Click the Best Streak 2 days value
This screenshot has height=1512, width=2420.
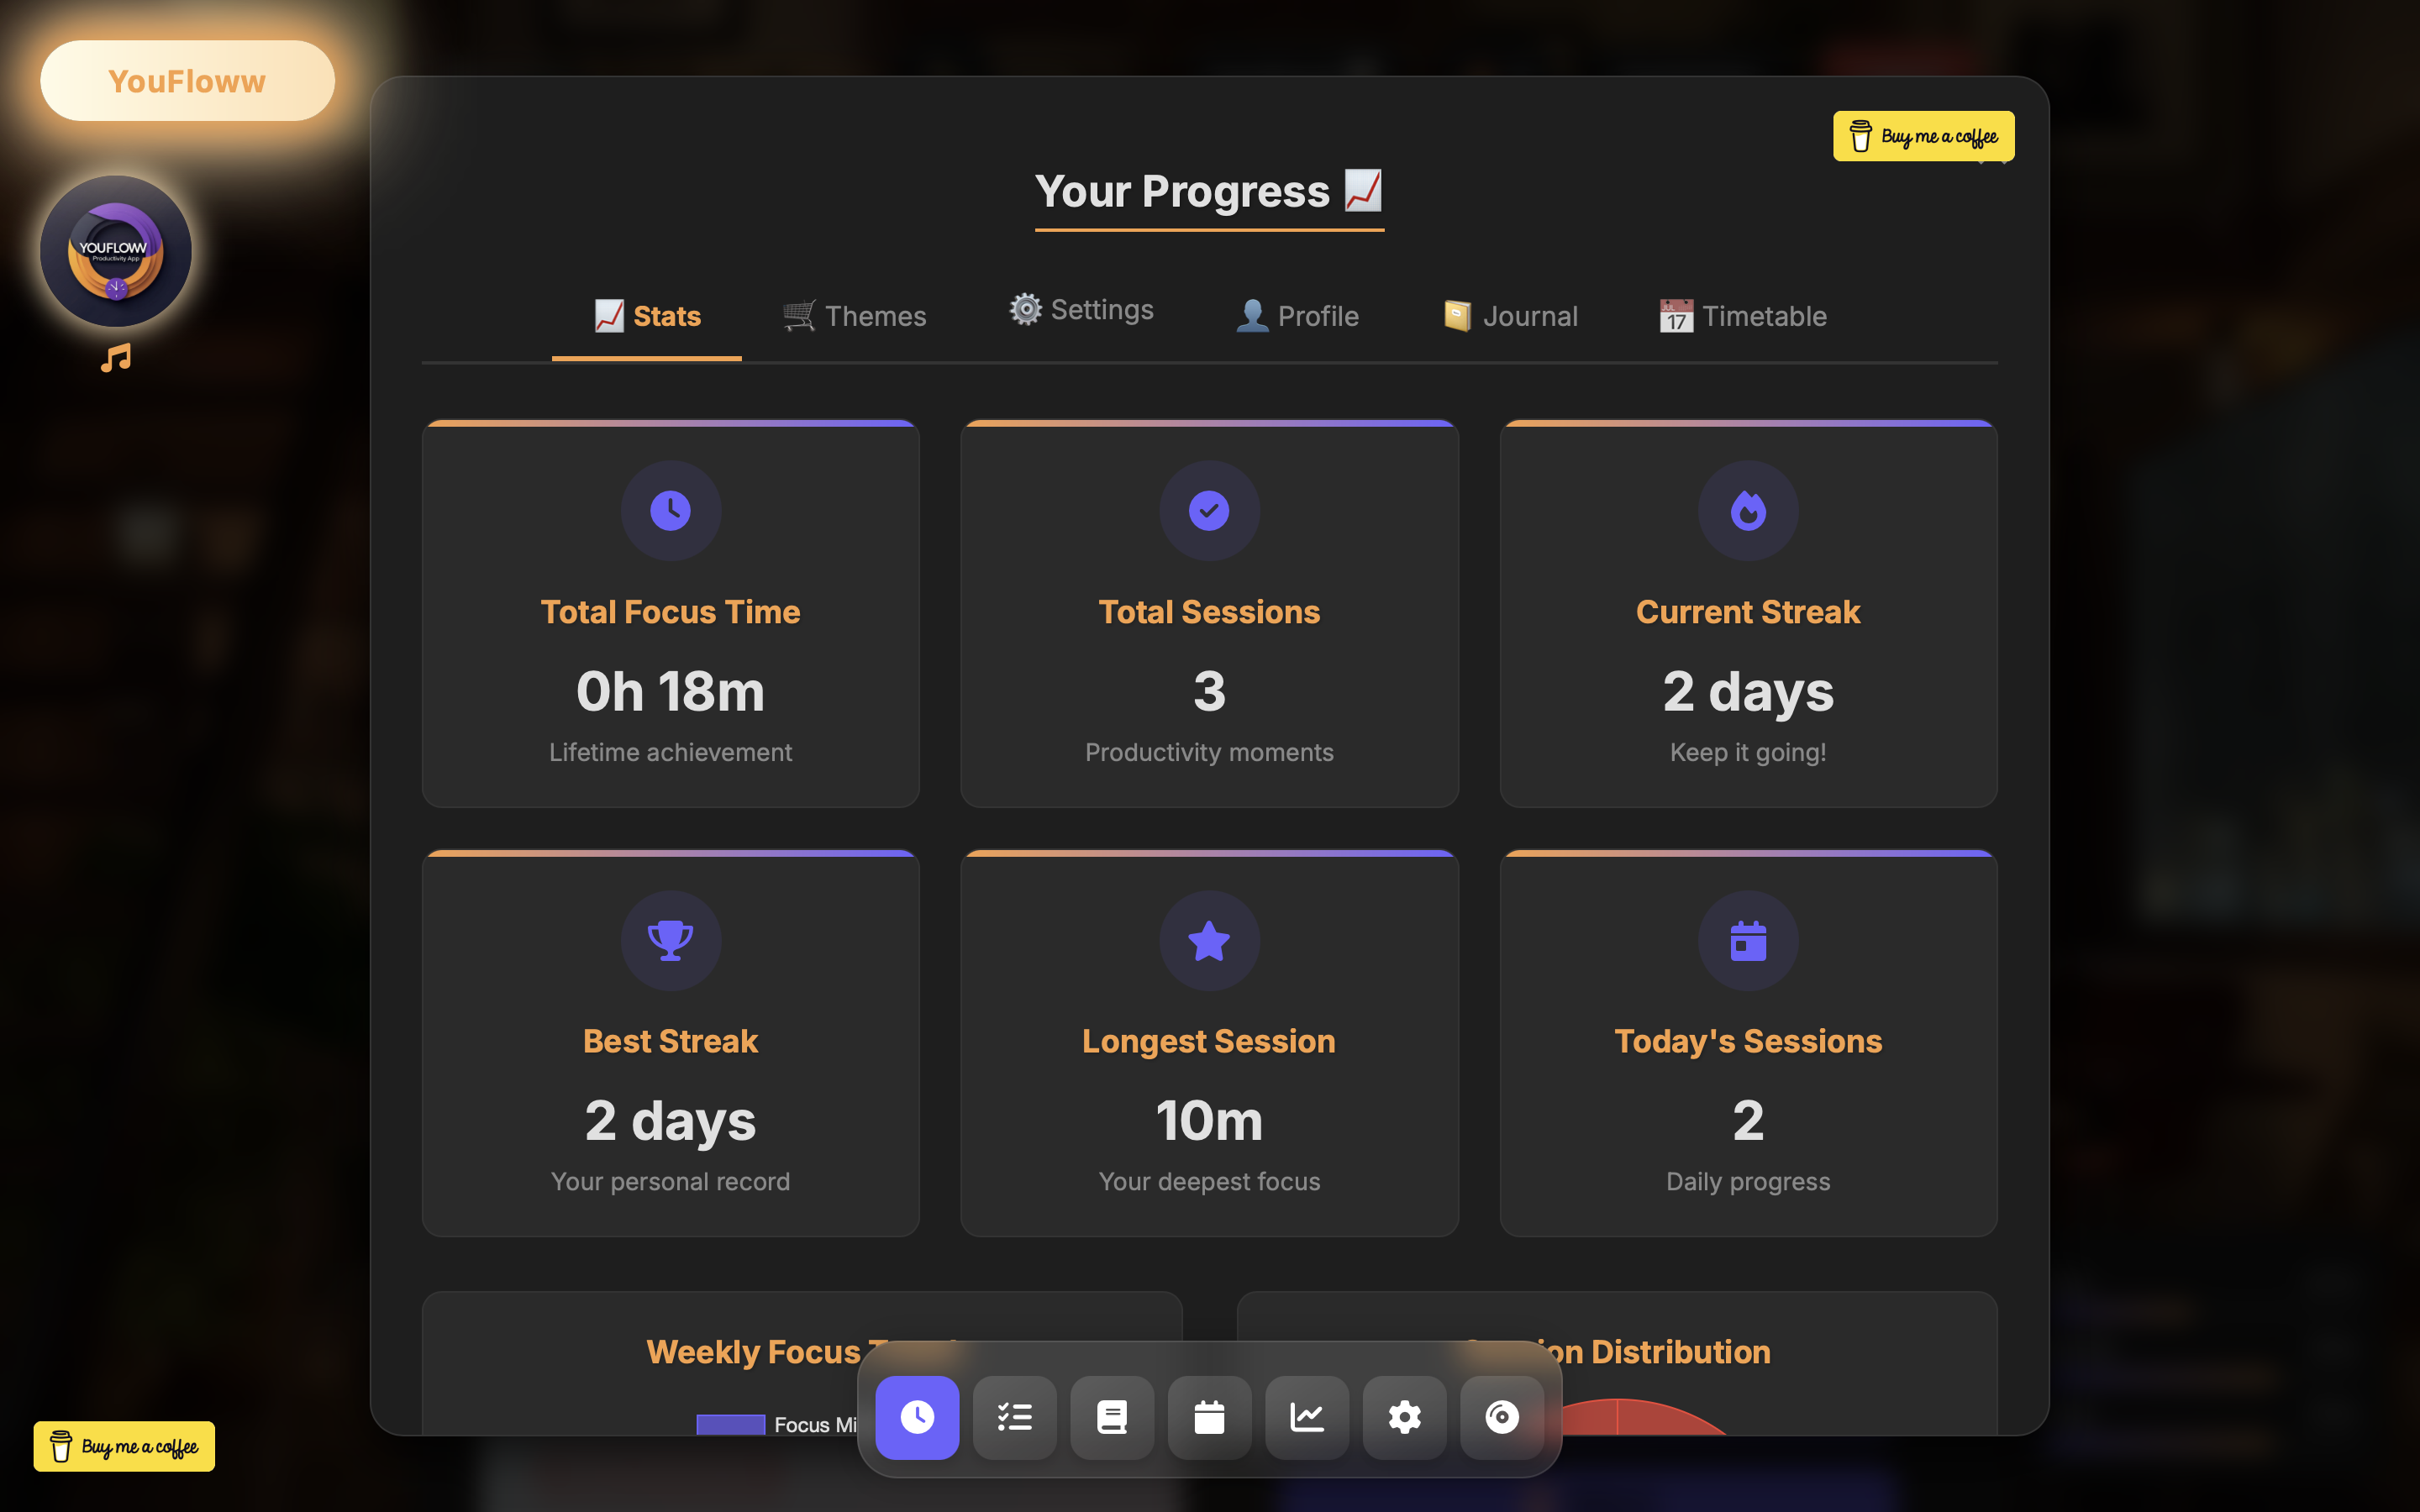670,1121
